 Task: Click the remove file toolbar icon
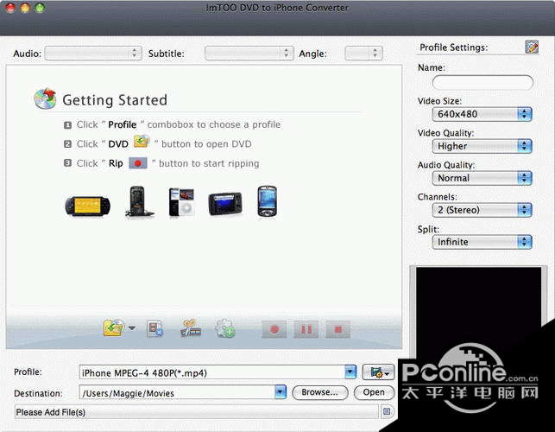pos(155,328)
